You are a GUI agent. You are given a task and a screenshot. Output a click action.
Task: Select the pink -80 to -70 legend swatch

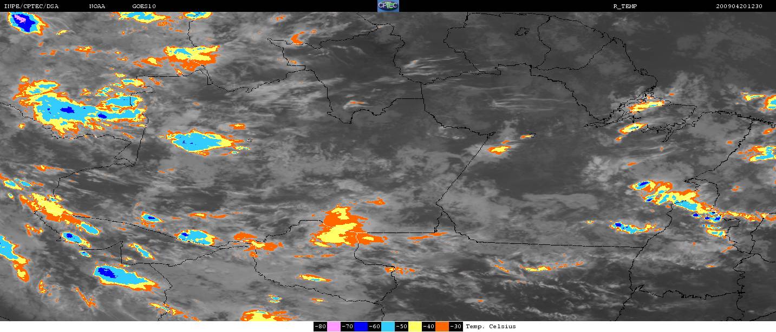[x=334, y=327]
